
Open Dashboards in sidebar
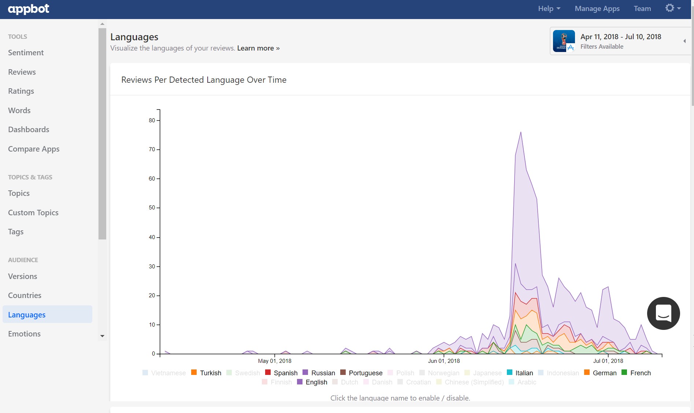[x=29, y=130]
